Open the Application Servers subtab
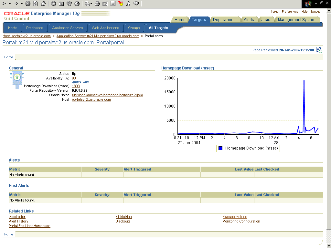The width and height of the screenshot is (331, 248). tap(68, 28)
